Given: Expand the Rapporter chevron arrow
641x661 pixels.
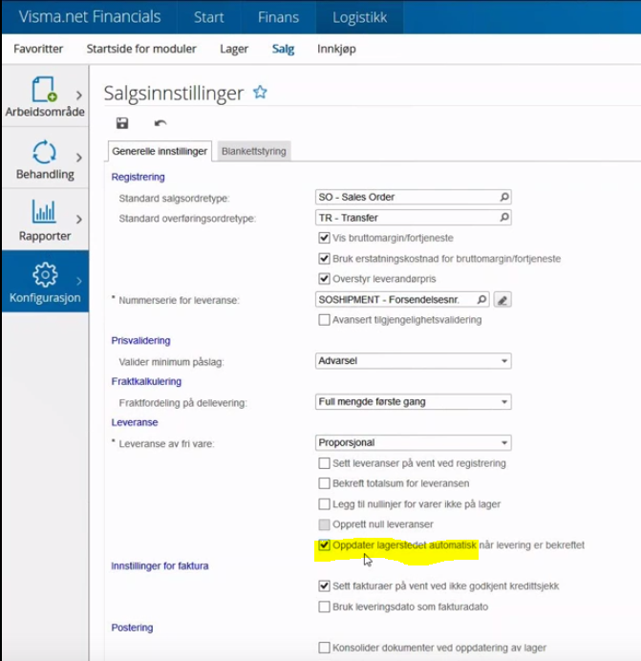Looking at the screenshot, I should (x=79, y=220).
